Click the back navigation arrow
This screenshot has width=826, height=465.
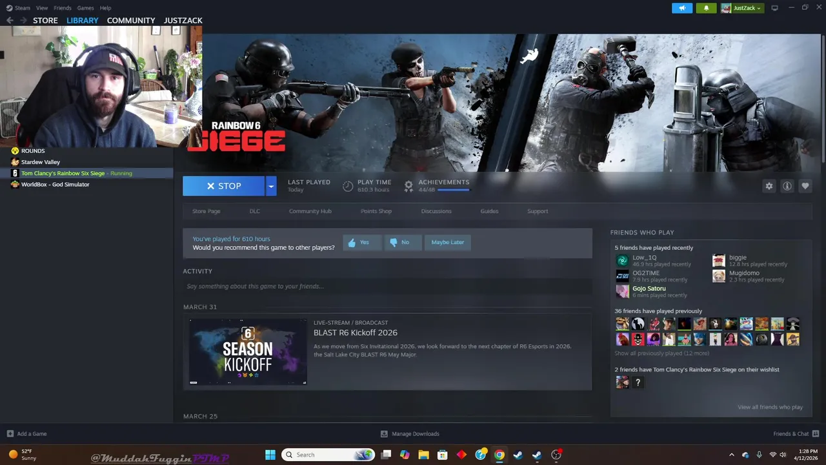coord(10,21)
